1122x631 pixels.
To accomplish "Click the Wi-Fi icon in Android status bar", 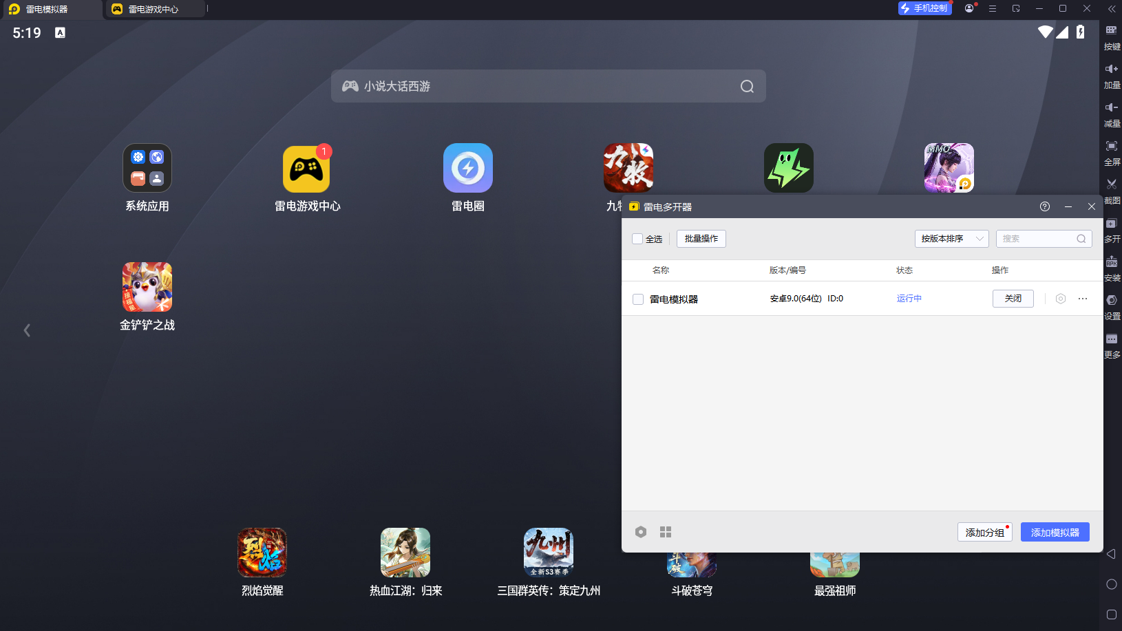I will [1046, 32].
